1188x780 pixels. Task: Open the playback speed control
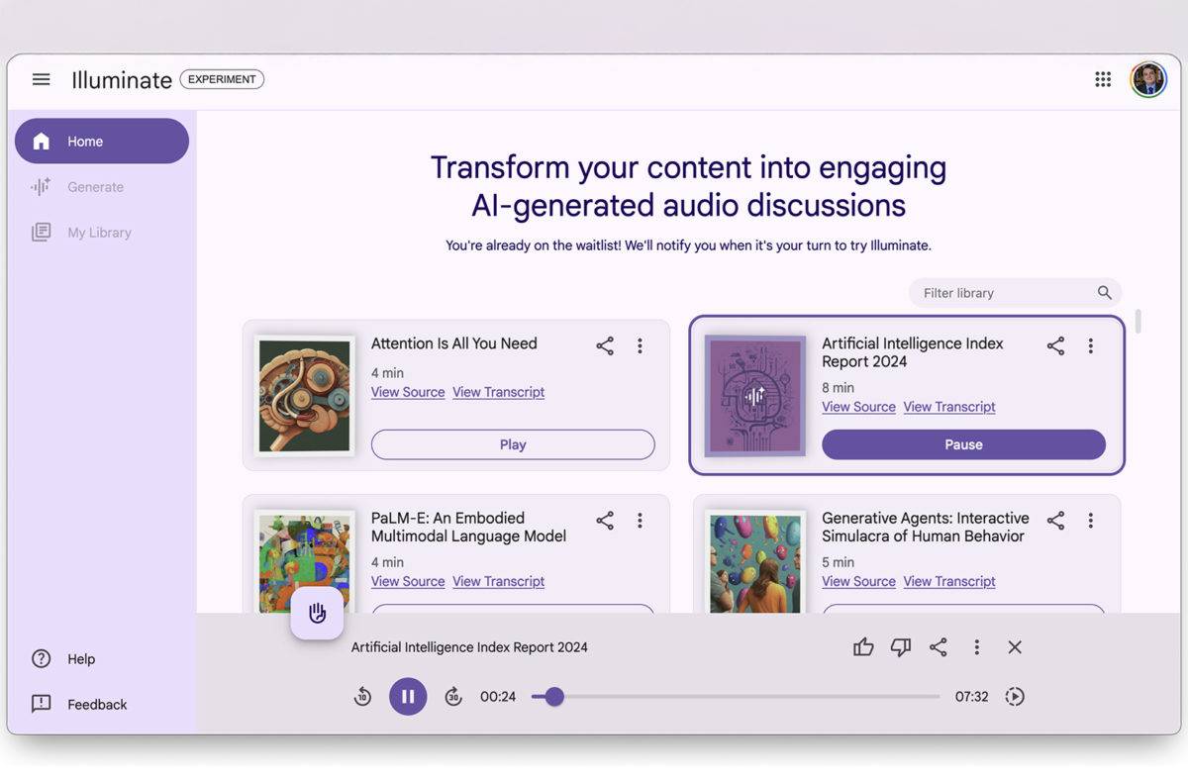point(1014,696)
